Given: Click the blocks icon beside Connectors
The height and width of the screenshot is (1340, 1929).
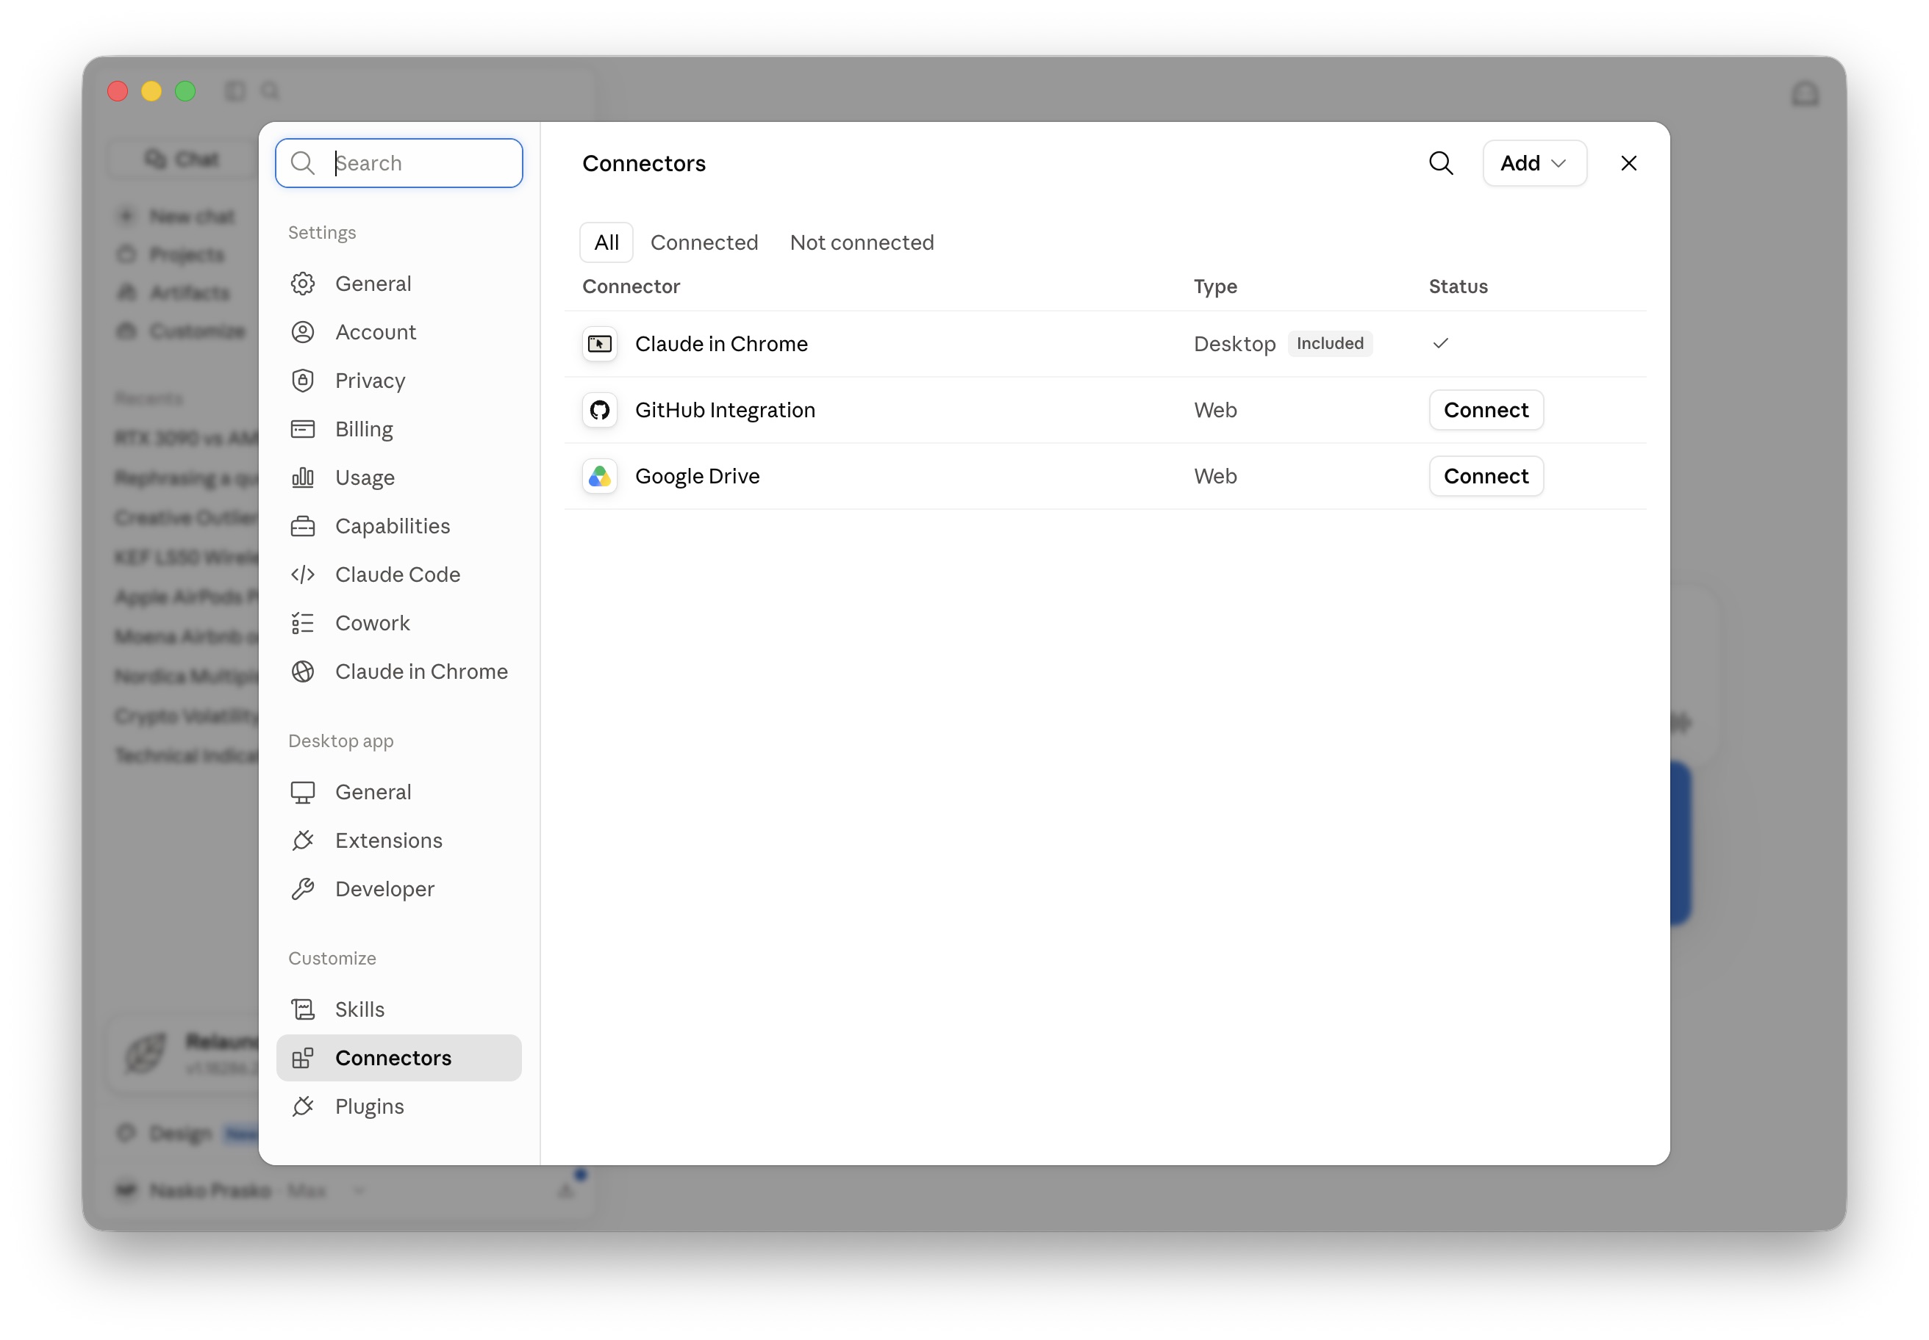Looking at the screenshot, I should (x=304, y=1058).
